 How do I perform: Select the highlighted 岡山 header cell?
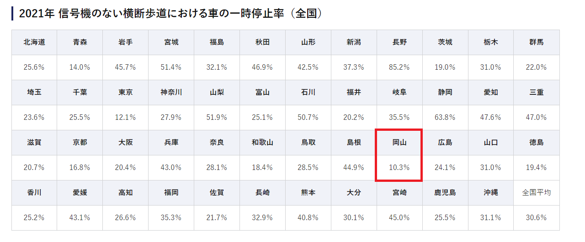click(399, 143)
